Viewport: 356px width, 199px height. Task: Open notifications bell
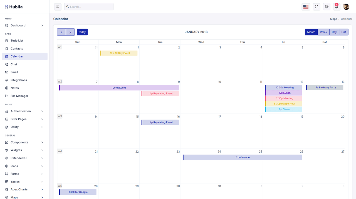tap(337, 7)
